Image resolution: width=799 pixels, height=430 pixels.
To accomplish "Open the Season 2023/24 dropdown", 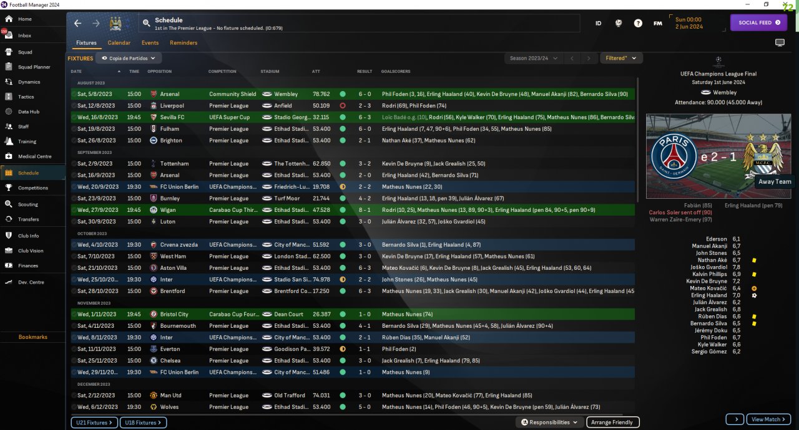I will coord(532,58).
